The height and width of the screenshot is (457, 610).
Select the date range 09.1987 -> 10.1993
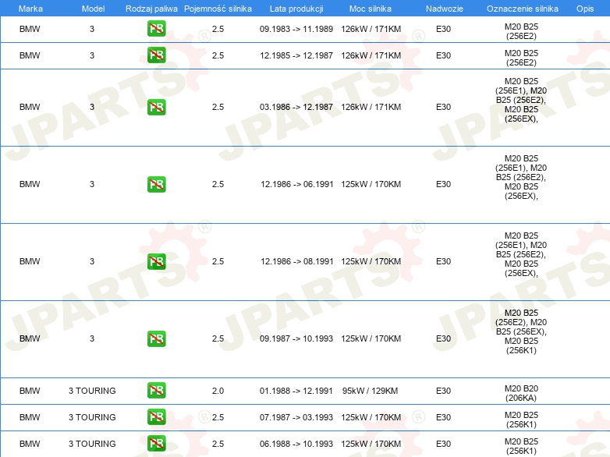[x=296, y=338]
